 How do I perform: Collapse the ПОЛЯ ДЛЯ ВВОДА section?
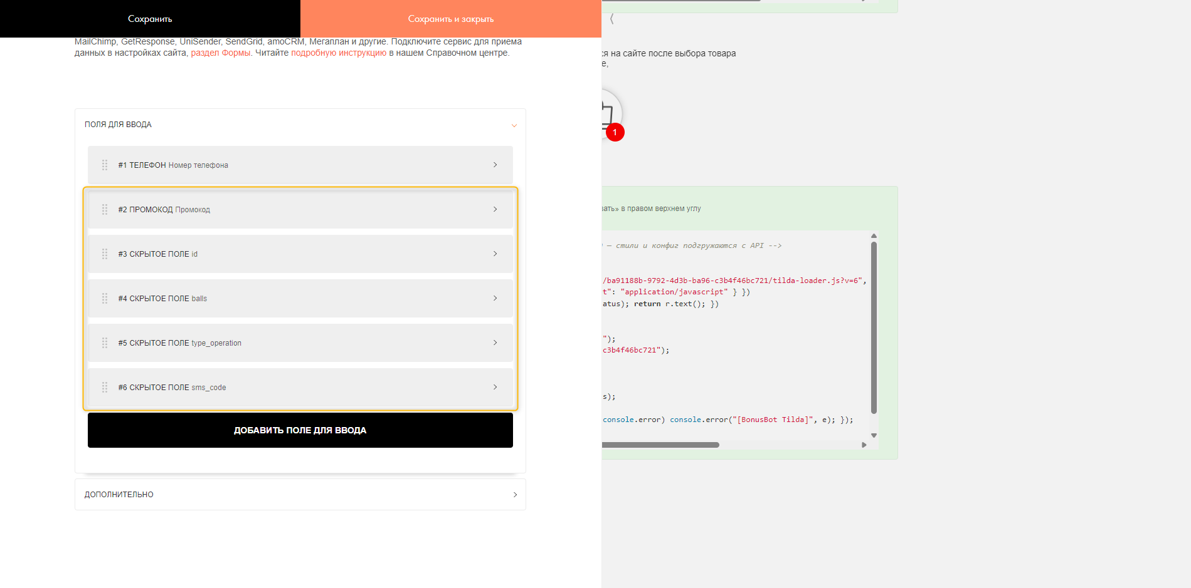pyautogui.click(x=514, y=125)
